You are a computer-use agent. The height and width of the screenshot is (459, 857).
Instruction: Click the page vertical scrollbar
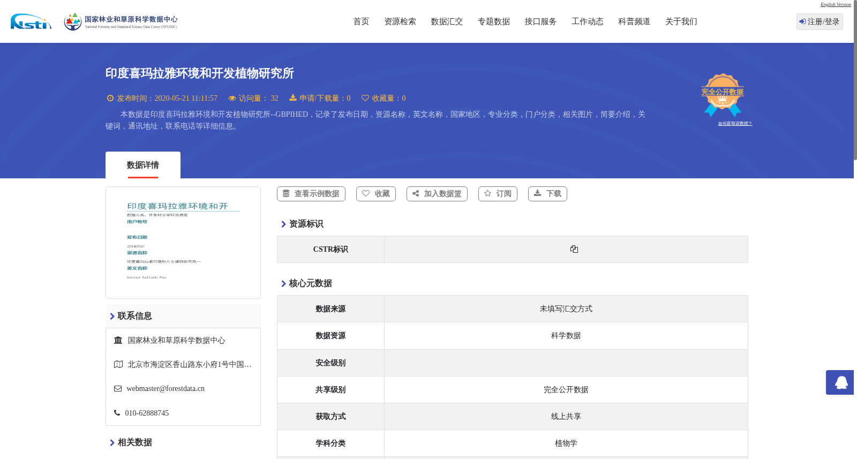[x=855, y=80]
